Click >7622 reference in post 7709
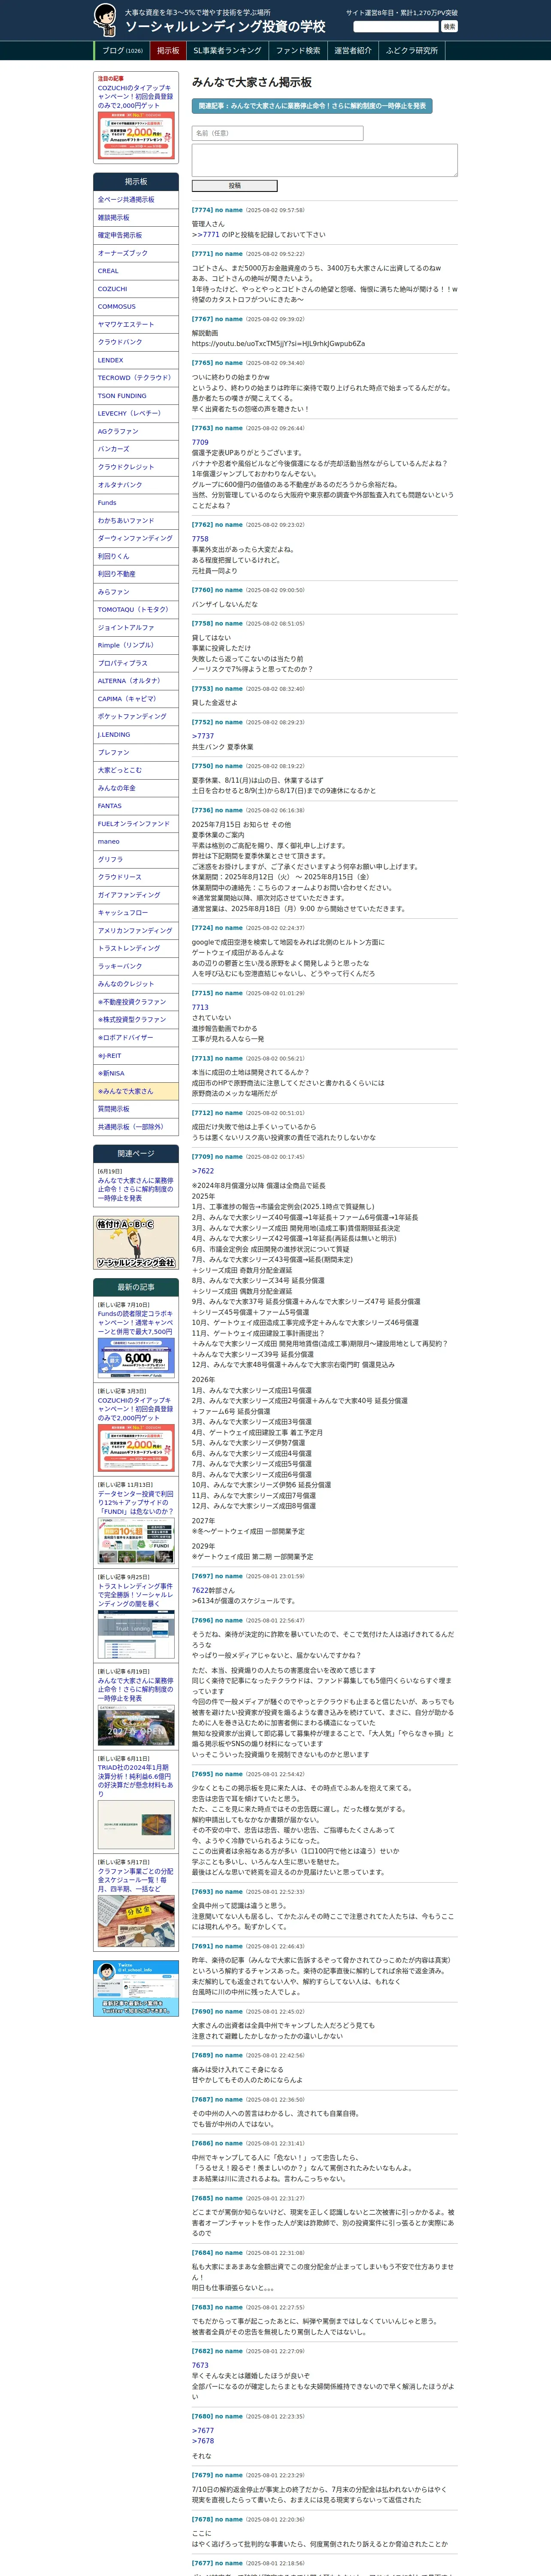 [x=203, y=1171]
